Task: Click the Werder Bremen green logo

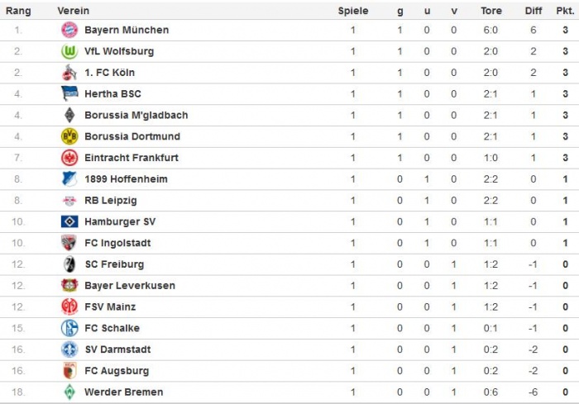Action: click(69, 392)
